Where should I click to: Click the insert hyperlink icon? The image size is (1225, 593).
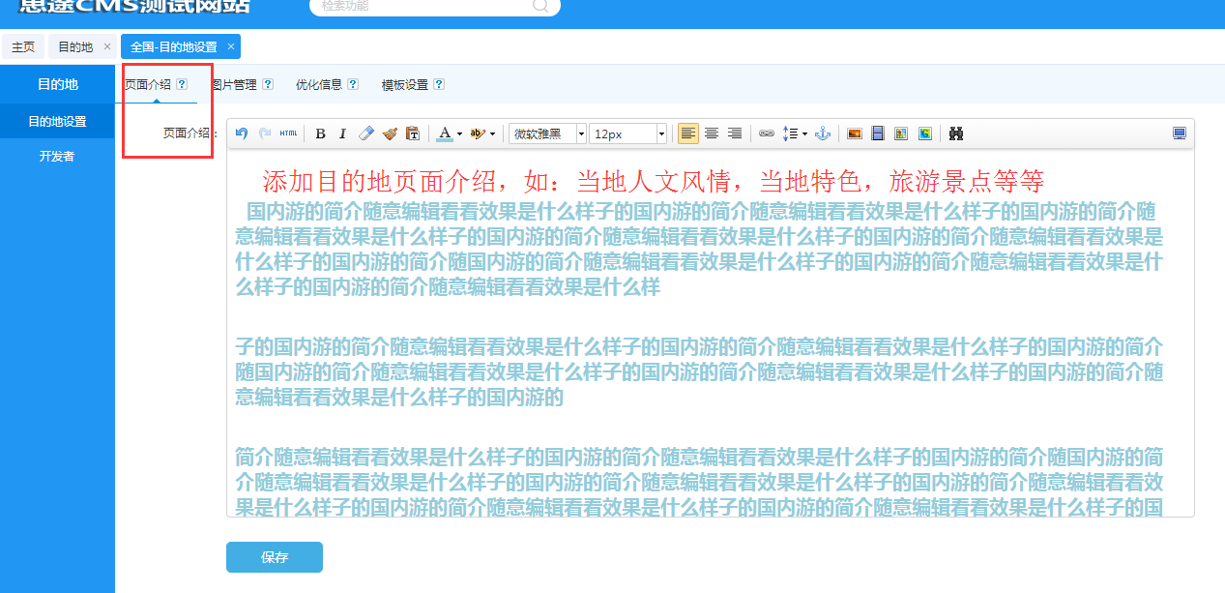767,133
